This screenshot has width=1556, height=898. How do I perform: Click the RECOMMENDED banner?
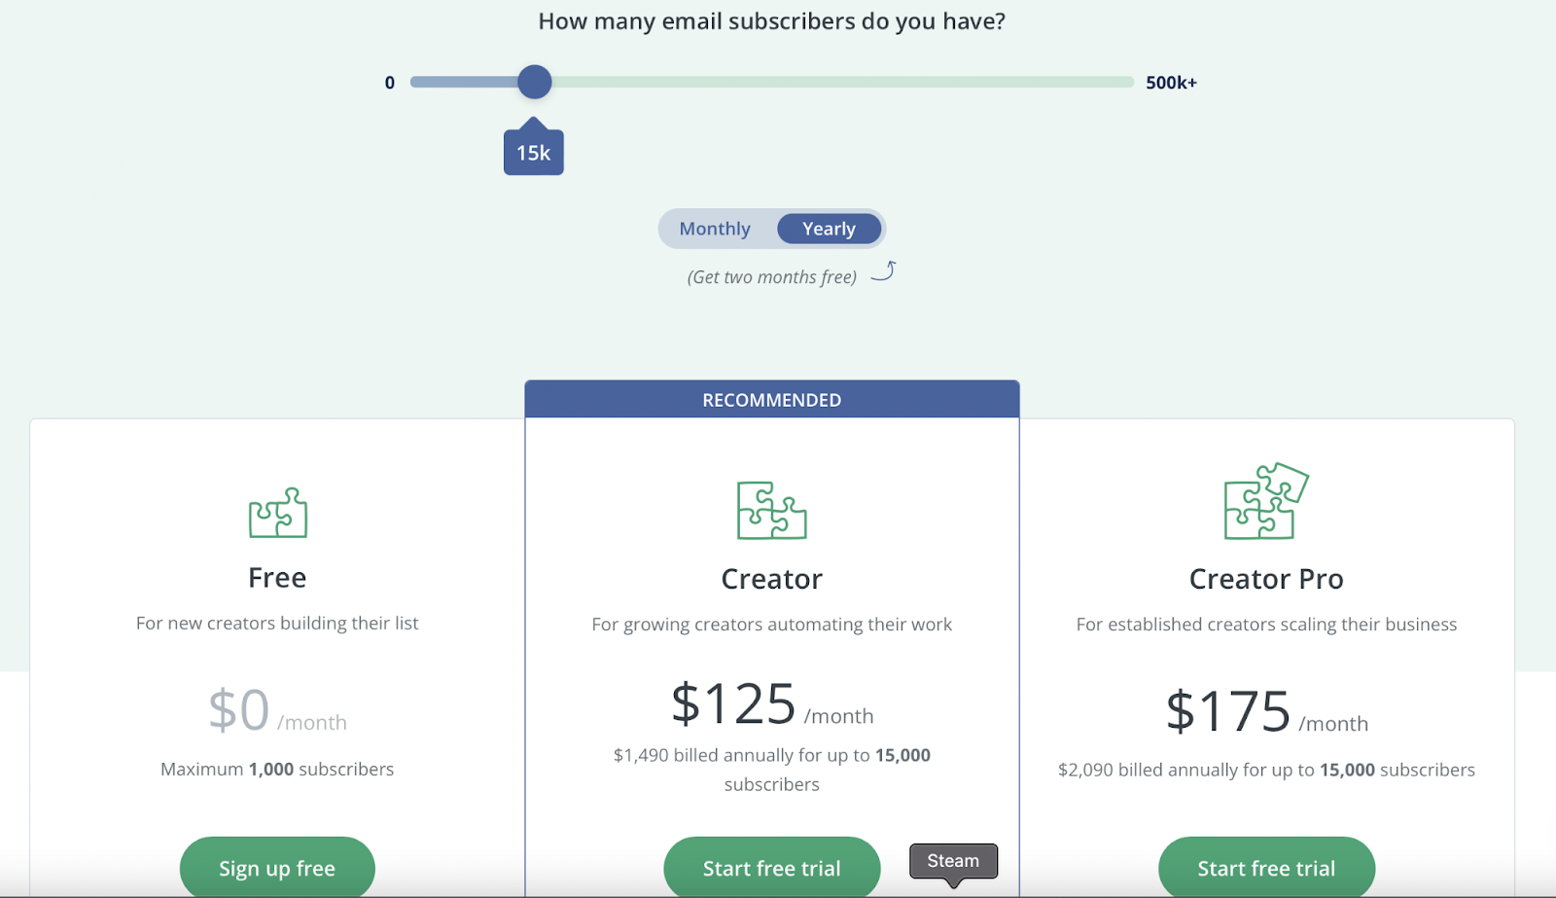(771, 399)
